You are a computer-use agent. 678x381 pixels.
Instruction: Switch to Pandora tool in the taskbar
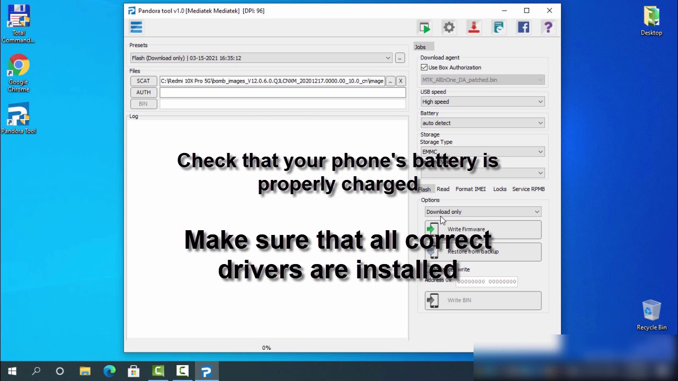tap(207, 371)
